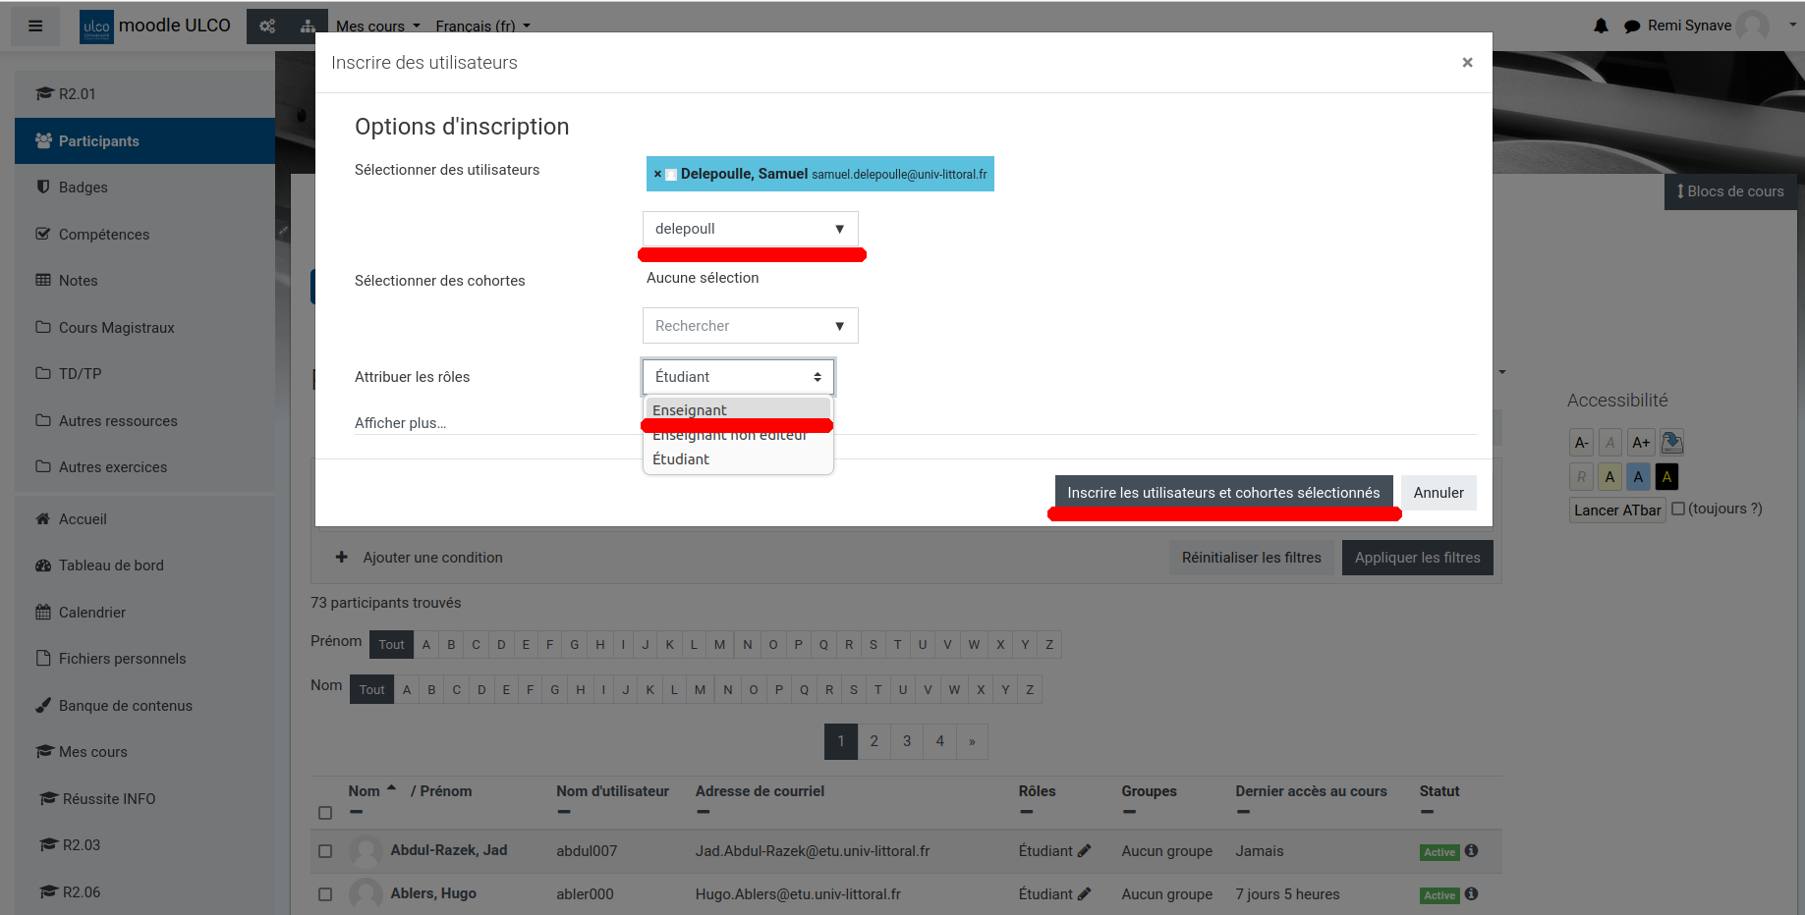Tick the checkbox for Abdul-Razek, Jad
Image resolution: width=1805 pixels, height=915 pixels.
tap(325, 851)
